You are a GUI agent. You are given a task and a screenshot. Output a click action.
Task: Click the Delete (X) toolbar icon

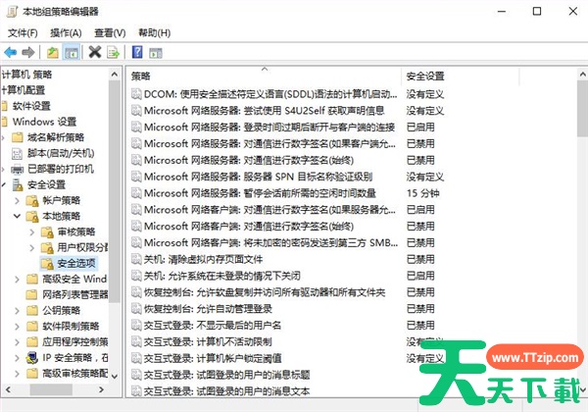[95, 52]
